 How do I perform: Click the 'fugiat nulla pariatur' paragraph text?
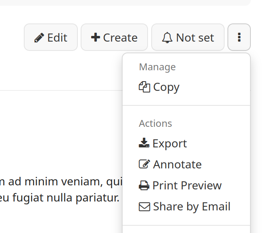pos(60,198)
